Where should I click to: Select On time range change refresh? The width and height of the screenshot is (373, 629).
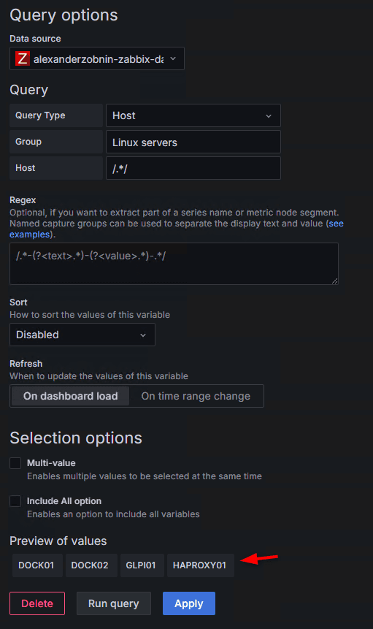(196, 396)
